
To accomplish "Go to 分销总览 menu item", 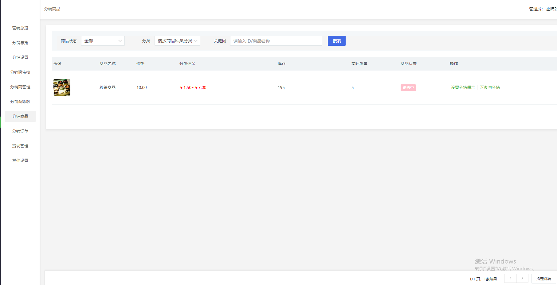I will point(20,43).
